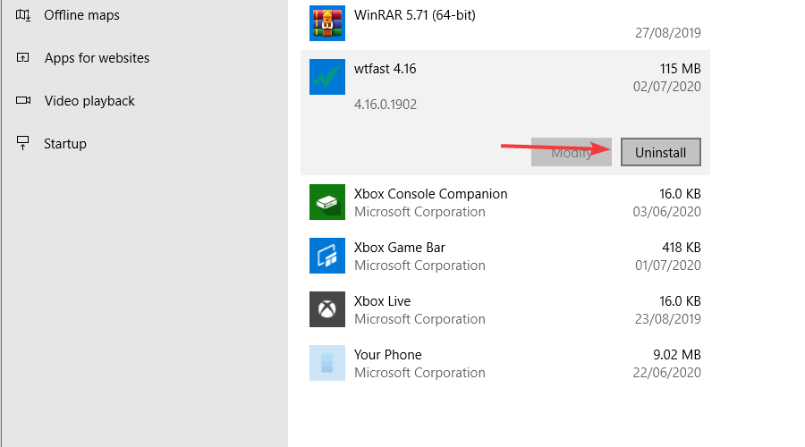
Task: Click the date 22/06/2020
Action: coord(667,373)
